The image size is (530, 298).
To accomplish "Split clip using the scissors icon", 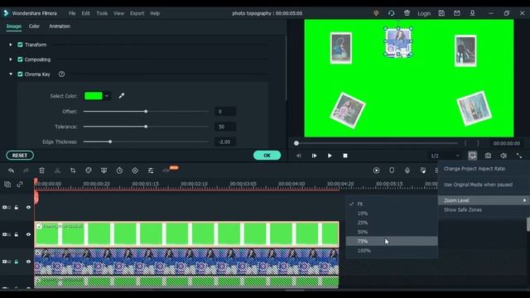I will click(x=57, y=171).
